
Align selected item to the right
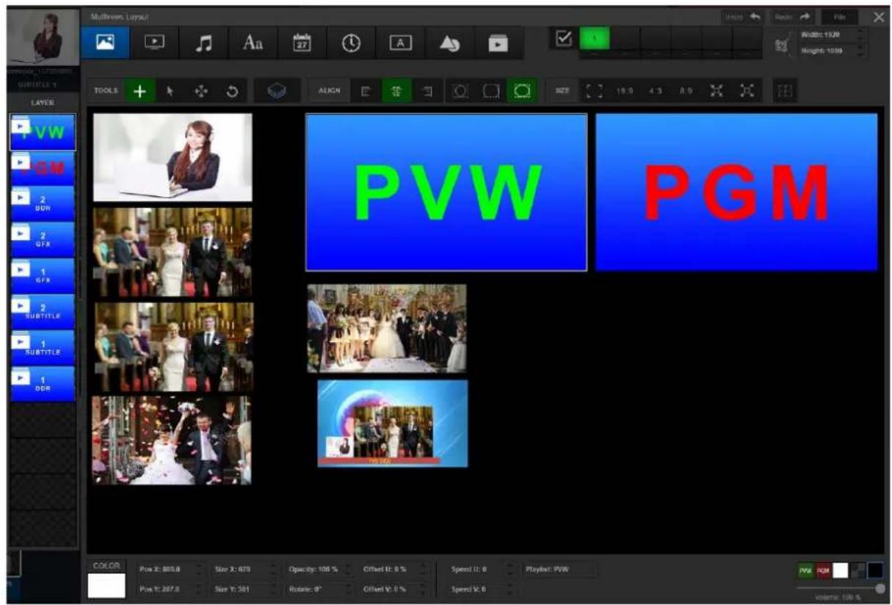tap(427, 92)
